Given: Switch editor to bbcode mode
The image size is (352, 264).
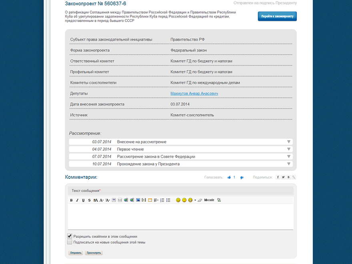Looking at the screenshot, I should (209, 200).
